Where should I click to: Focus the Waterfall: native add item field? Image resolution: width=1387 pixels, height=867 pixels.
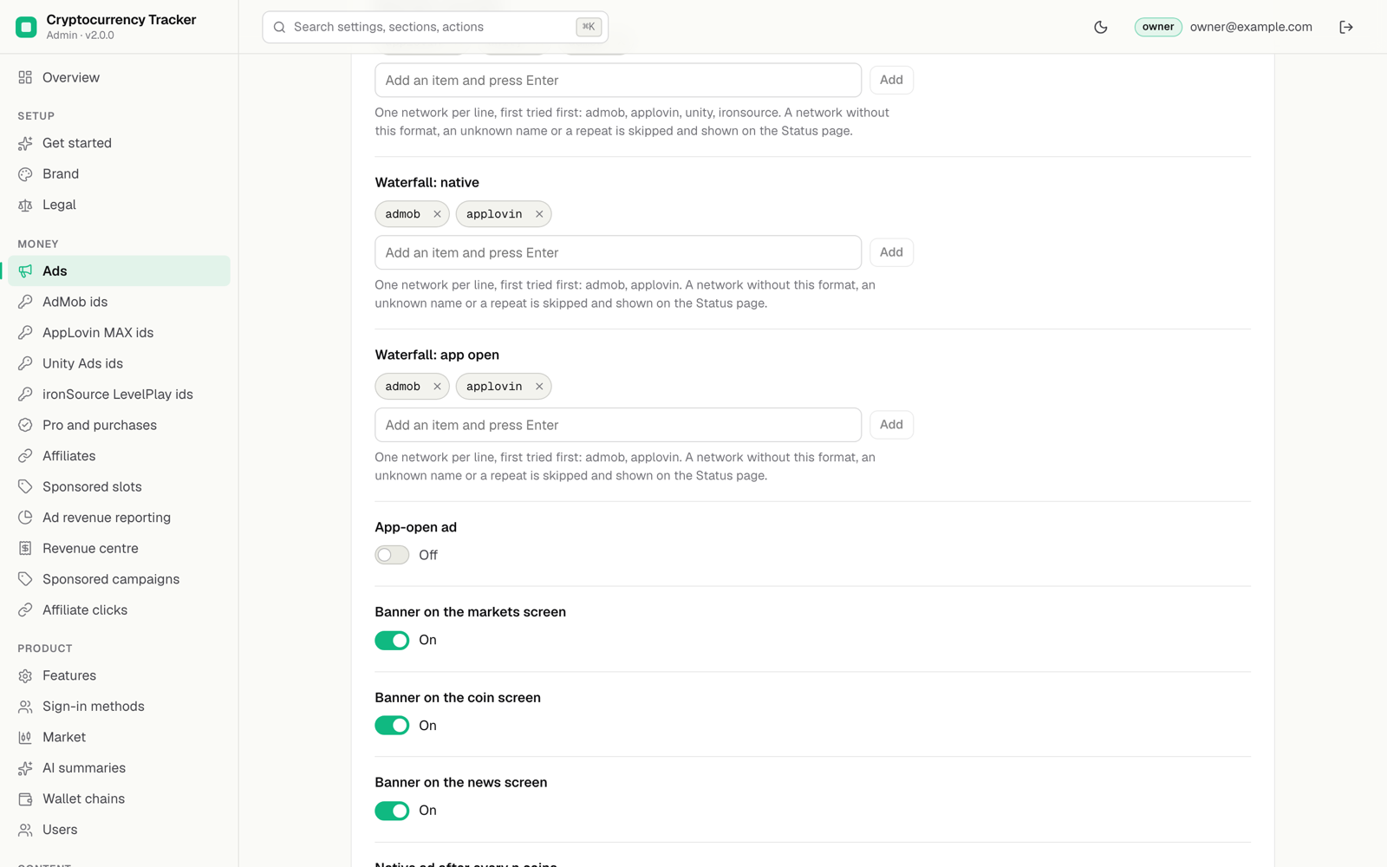coord(618,252)
